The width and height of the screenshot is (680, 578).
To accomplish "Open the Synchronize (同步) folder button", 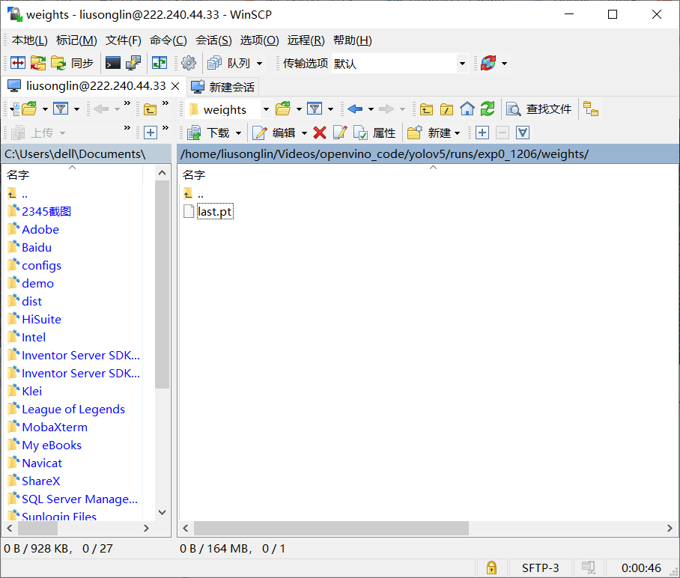I will pos(72,64).
